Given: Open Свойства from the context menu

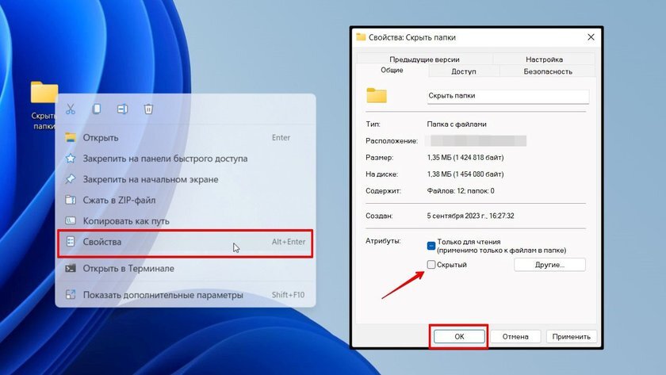Looking at the screenshot, I should pos(186,243).
